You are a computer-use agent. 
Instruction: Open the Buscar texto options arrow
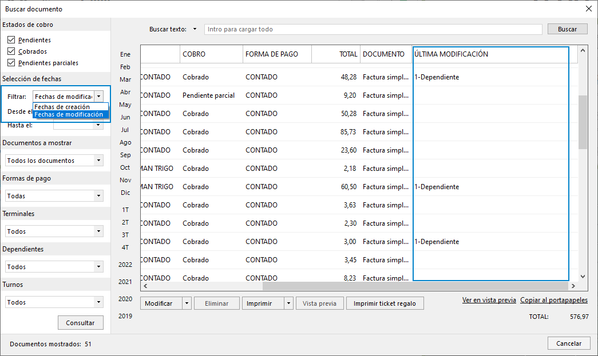(195, 29)
